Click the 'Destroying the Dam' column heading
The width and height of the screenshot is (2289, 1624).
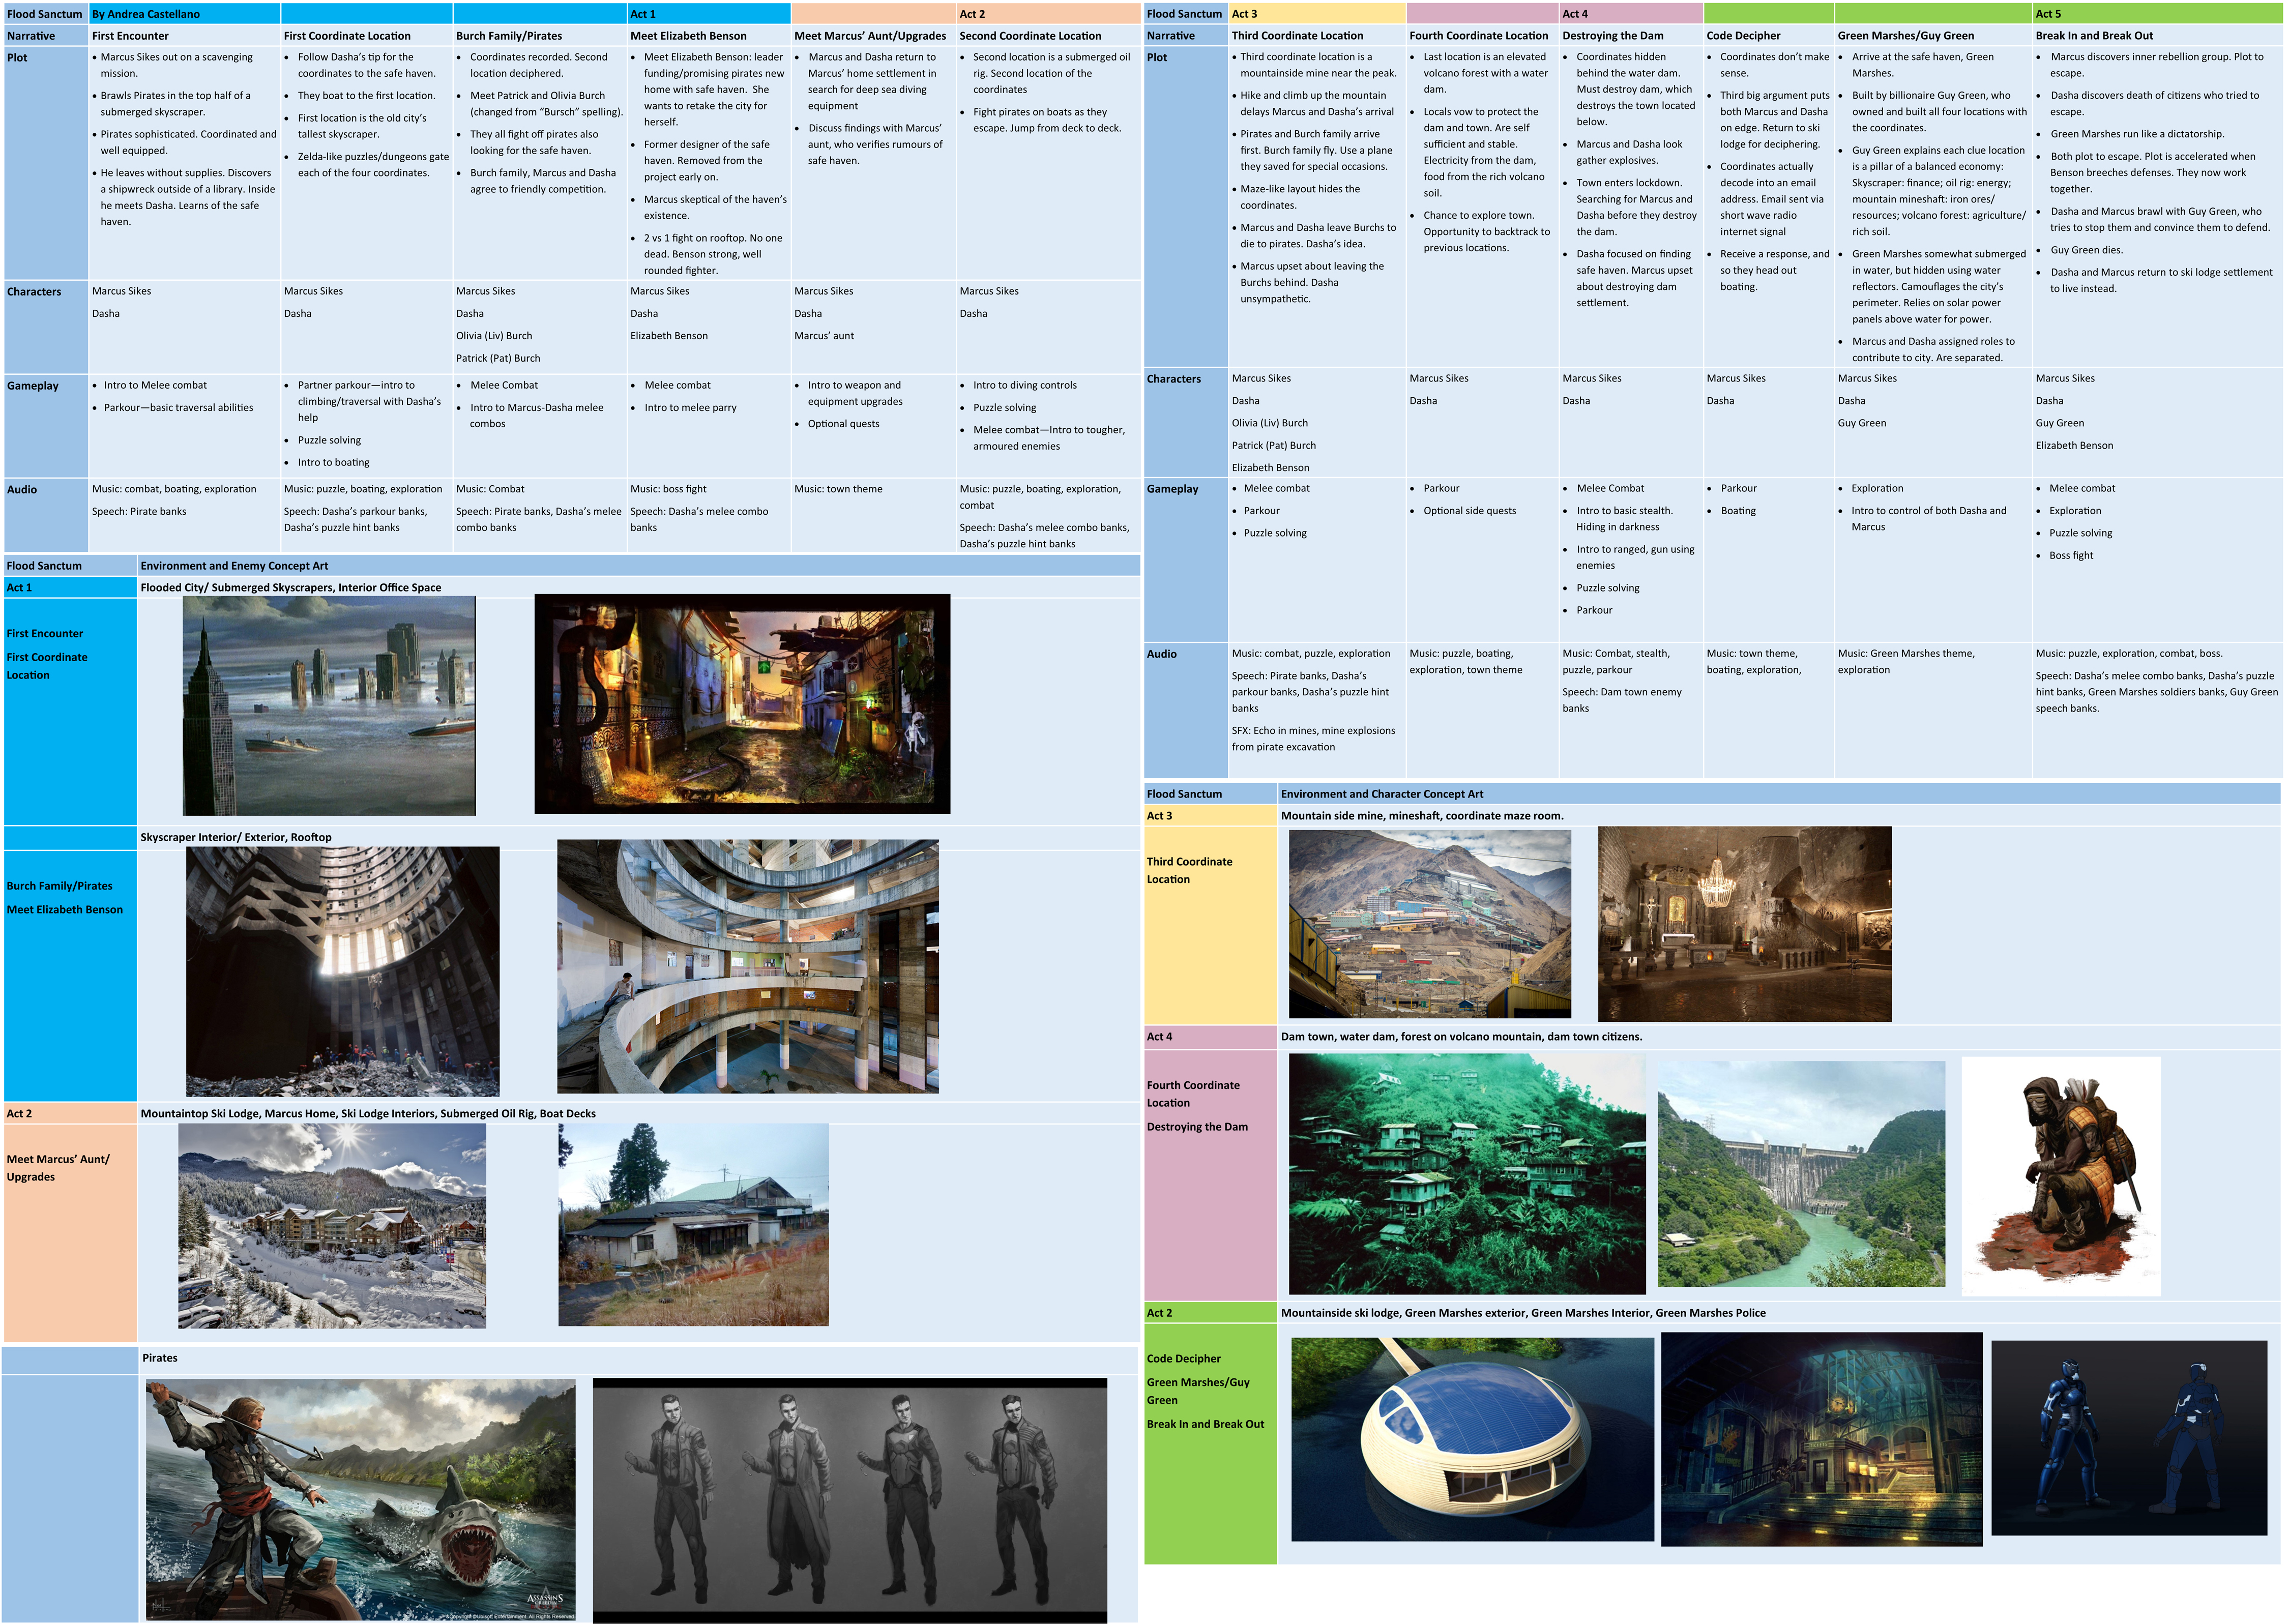pos(1612,36)
